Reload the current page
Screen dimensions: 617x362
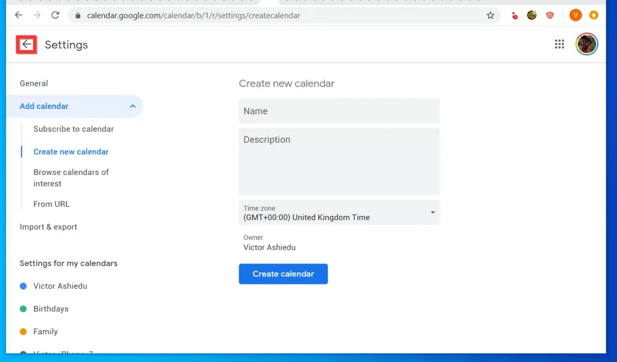click(x=55, y=15)
